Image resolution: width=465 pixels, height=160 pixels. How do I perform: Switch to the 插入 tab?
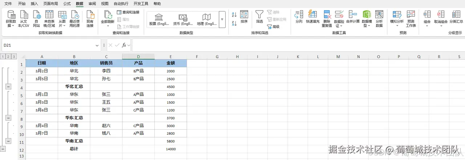click(34, 4)
